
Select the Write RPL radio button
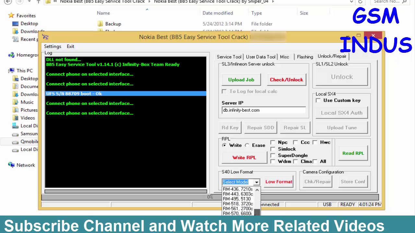[x=224, y=145]
